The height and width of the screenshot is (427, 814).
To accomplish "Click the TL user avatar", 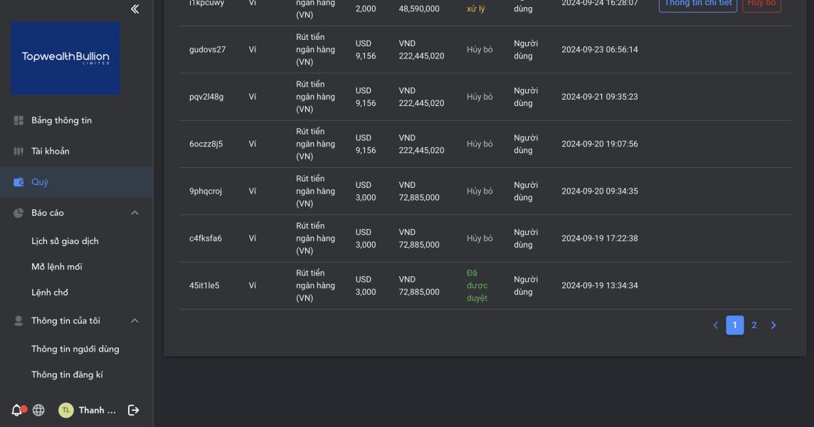I will [x=65, y=410].
